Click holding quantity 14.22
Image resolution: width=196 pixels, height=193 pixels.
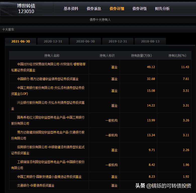click(151, 106)
